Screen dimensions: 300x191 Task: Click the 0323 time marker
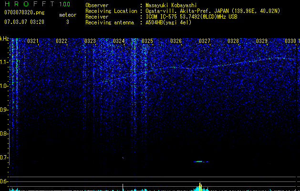(x=90, y=41)
